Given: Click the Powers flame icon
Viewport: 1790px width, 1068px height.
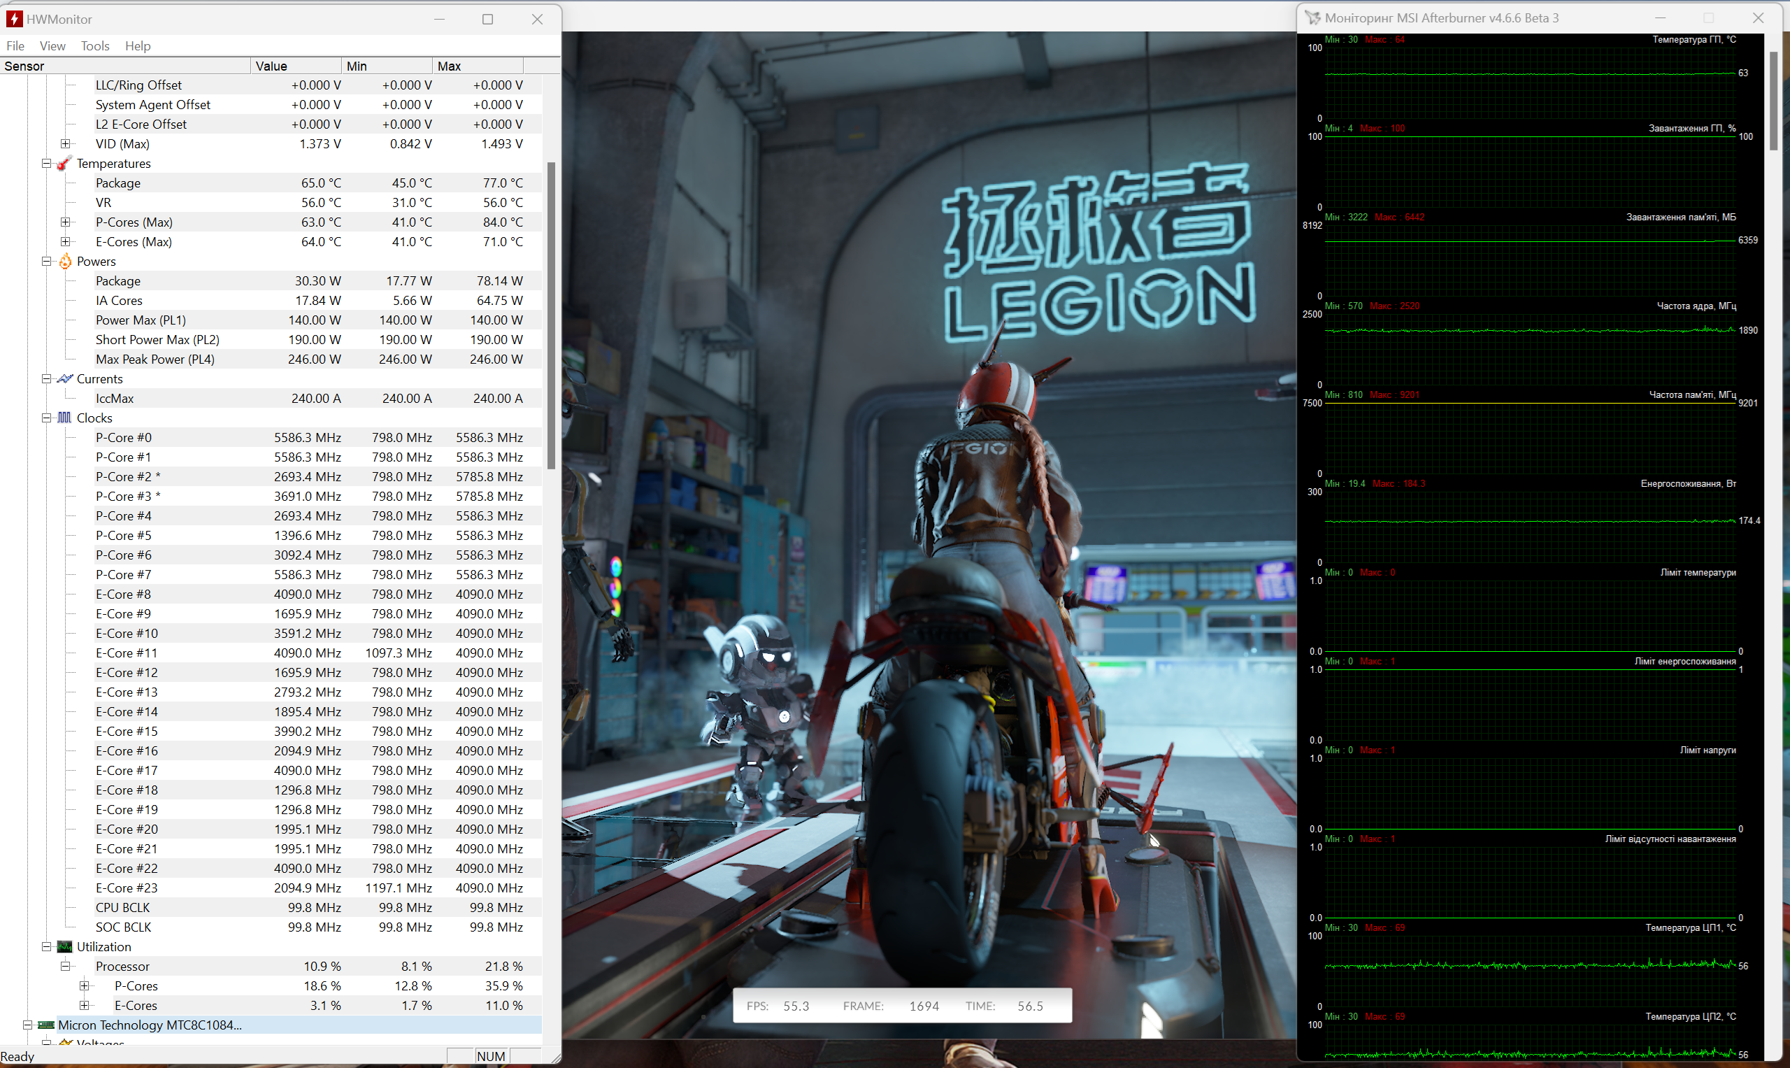Looking at the screenshot, I should coord(65,262).
